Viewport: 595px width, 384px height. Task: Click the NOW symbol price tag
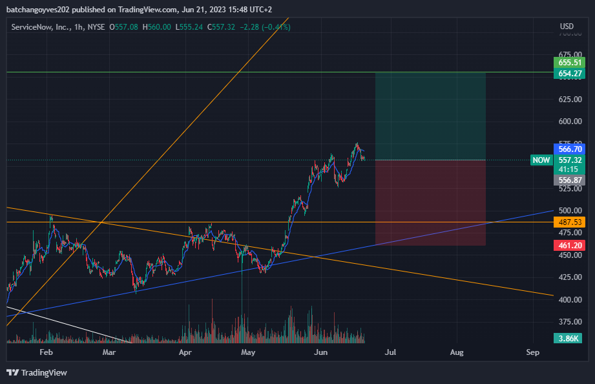click(x=541, y=160)
